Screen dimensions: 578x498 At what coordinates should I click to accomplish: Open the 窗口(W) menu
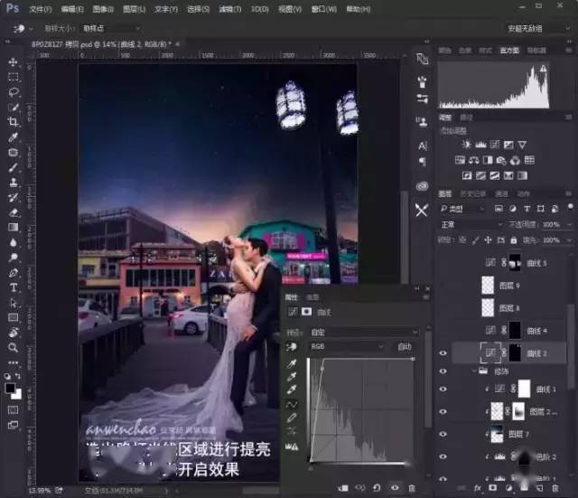pos(323,9)
